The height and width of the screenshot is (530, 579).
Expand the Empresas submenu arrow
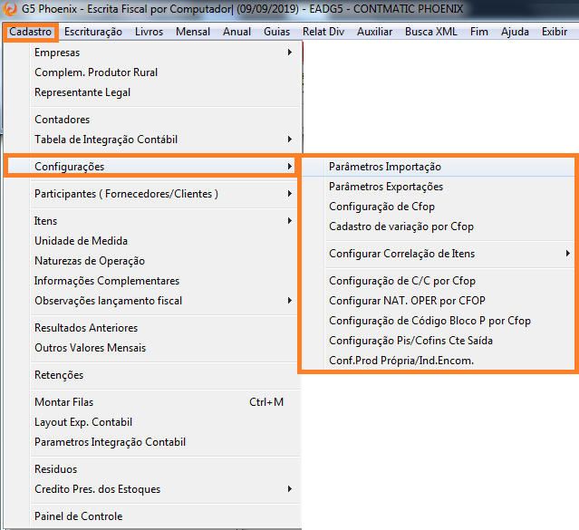click(290, 53)
